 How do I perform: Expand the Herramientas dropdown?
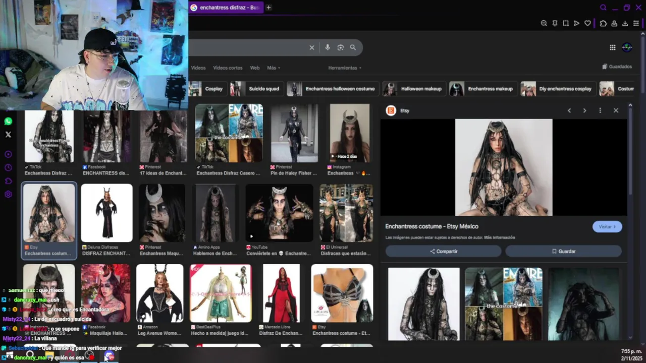point(345,68)
